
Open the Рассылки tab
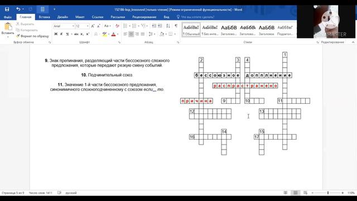(118, 17)
